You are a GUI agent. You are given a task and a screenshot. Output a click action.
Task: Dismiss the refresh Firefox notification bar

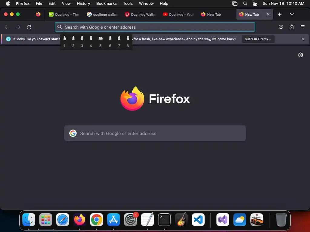click(x=303, y=39)
